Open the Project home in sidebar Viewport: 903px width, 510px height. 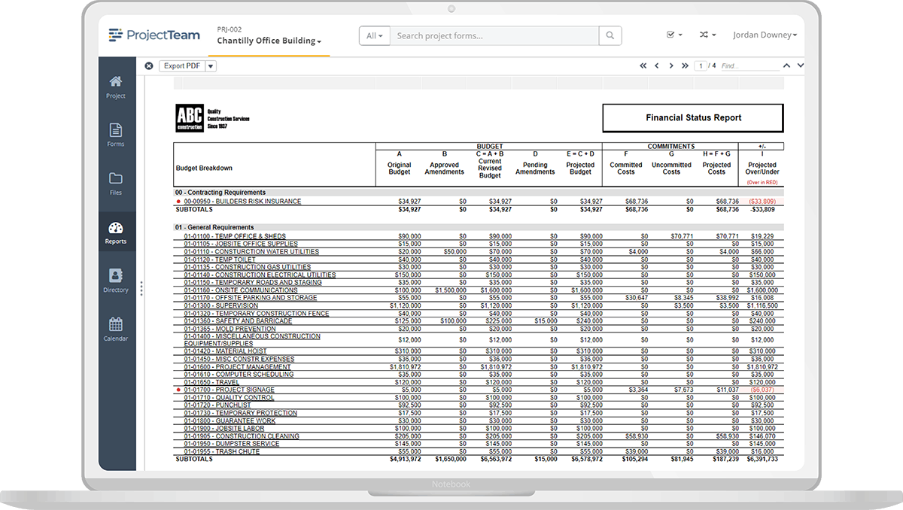point(116,86)
